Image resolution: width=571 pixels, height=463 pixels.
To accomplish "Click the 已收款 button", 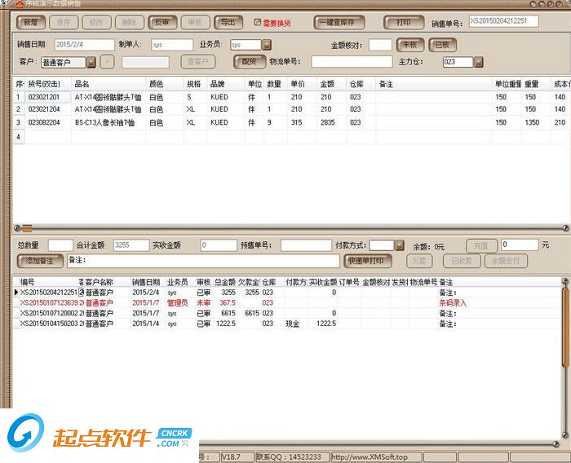I will point(462,261).
